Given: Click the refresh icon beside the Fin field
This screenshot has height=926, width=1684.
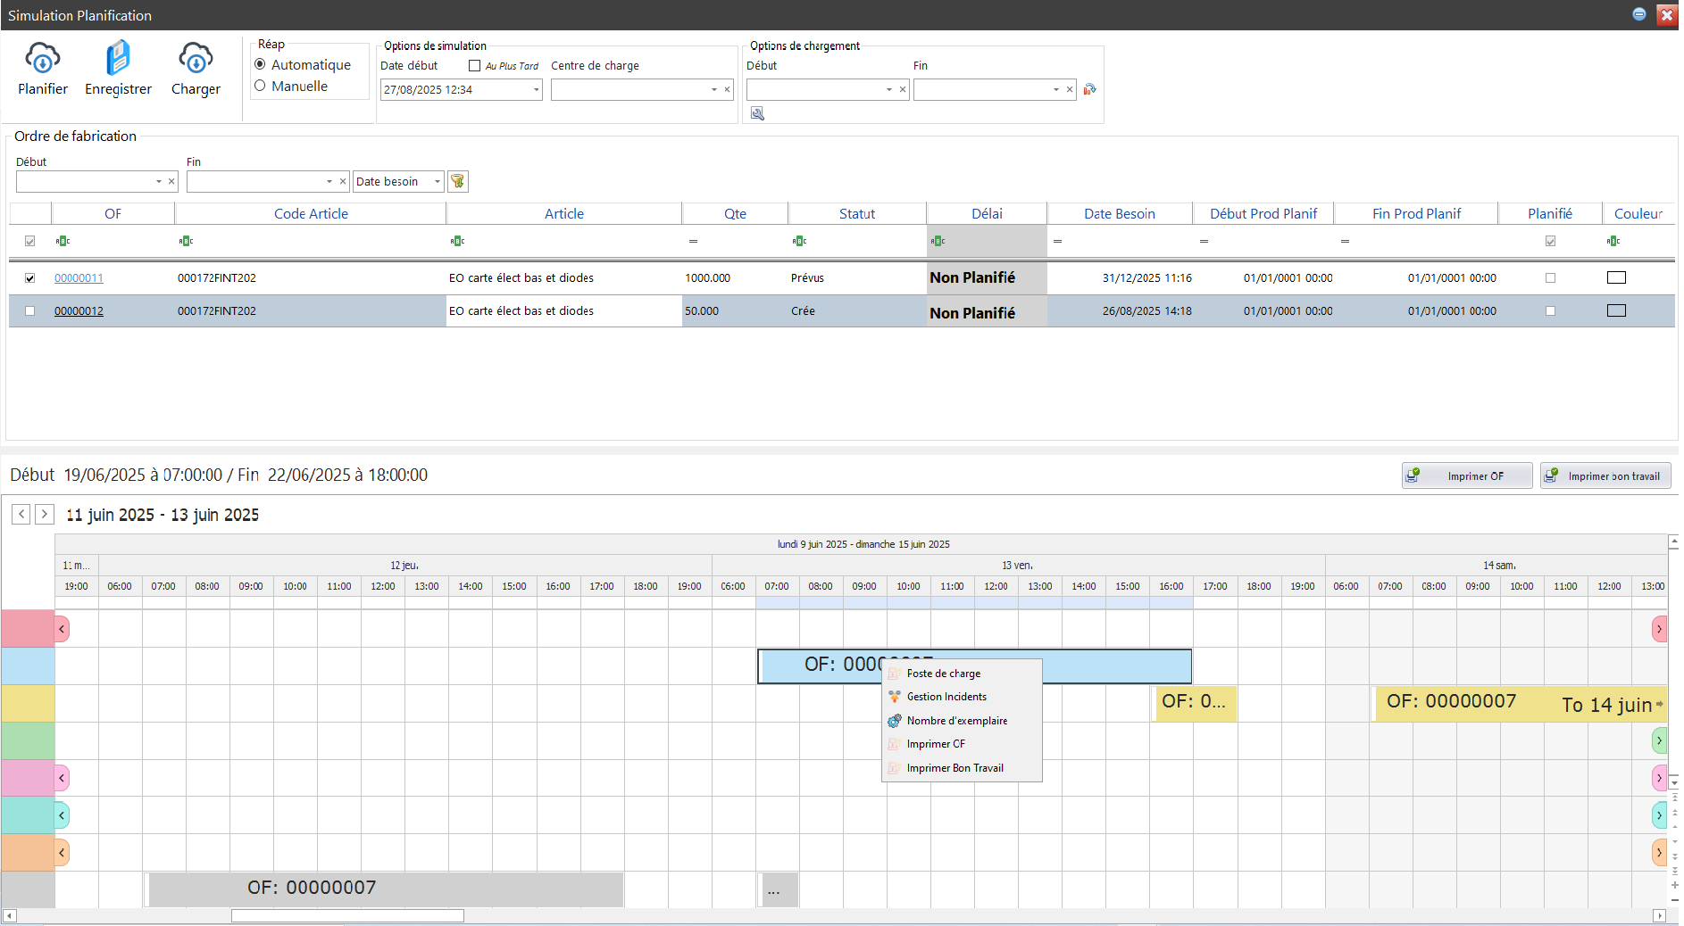Looking at the screenshot, I should (x=1089, y=89).
